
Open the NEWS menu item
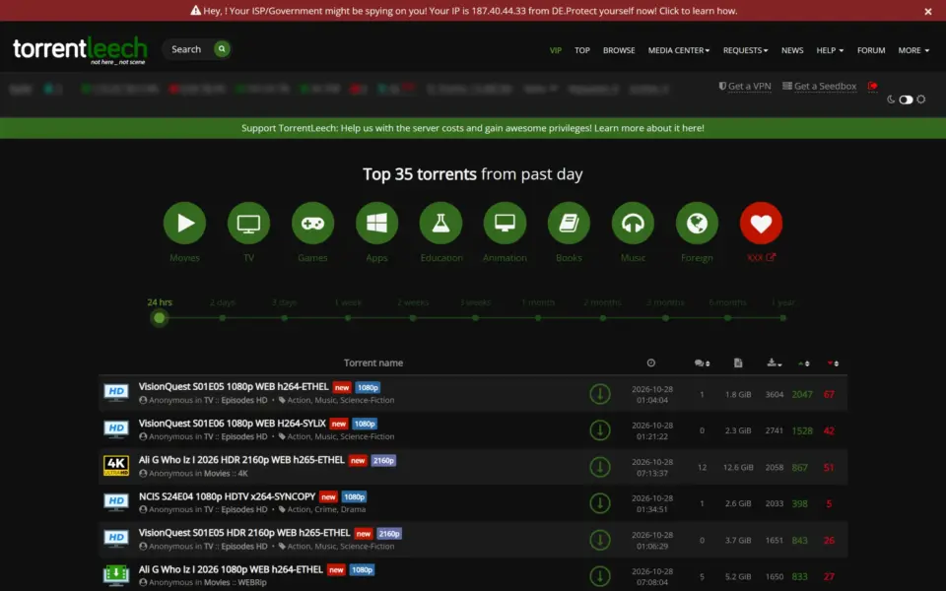click(792, 50)
